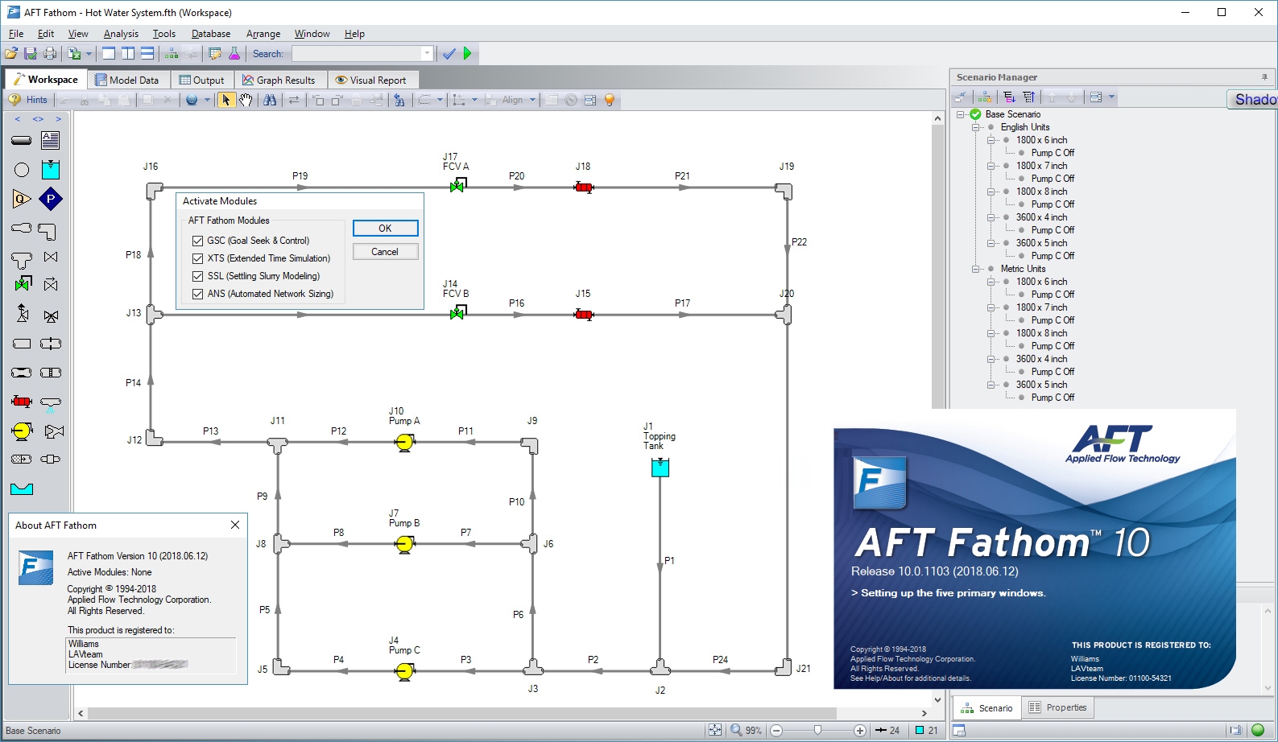Click the zoom slider handle
The height and width of the screenshot is (742, 1278).
[x=817, y=730]
